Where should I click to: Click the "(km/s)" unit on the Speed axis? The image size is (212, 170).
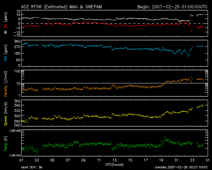6,108
